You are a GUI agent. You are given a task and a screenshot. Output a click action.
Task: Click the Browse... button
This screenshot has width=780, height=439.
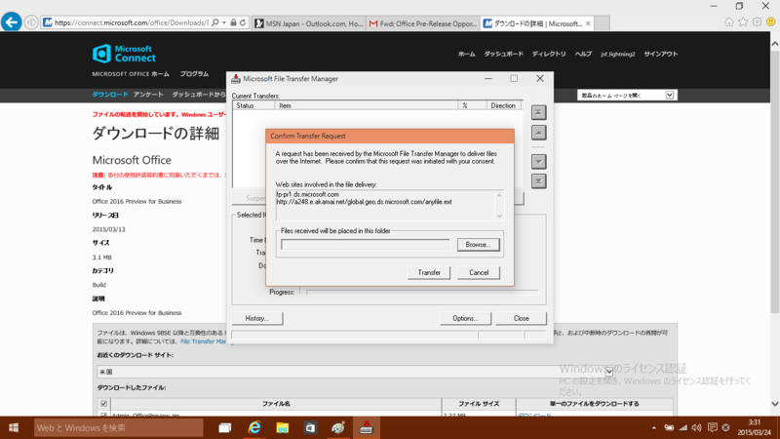click(478, 245)
